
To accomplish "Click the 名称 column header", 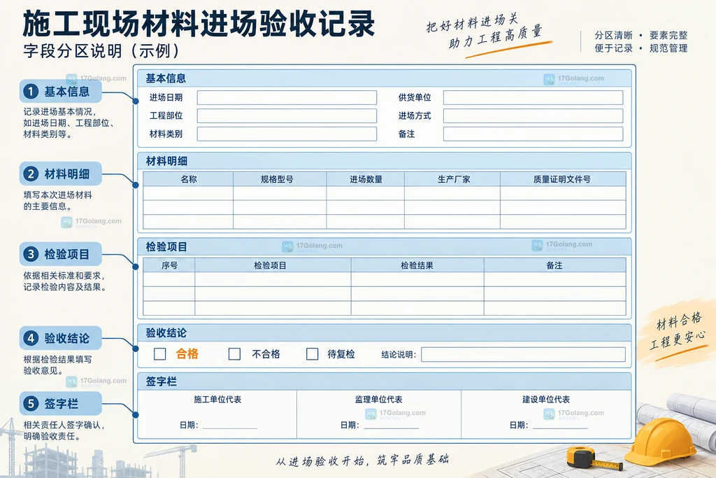I will [x=188, y=179].
